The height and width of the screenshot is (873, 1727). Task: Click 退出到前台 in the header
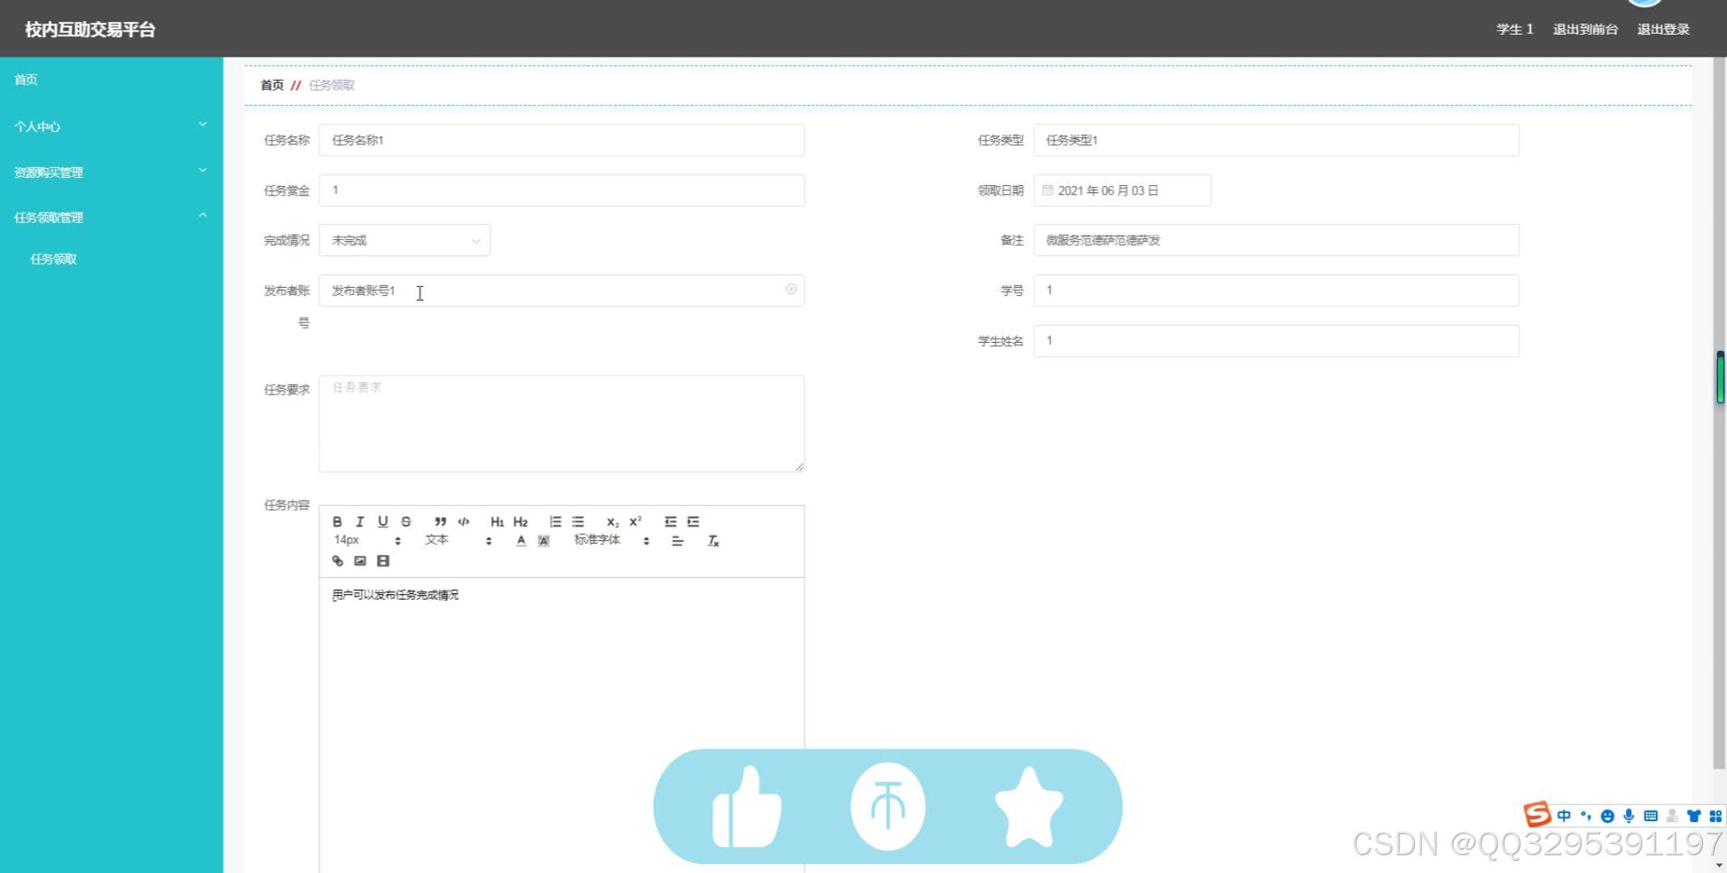click(1585, 29)
